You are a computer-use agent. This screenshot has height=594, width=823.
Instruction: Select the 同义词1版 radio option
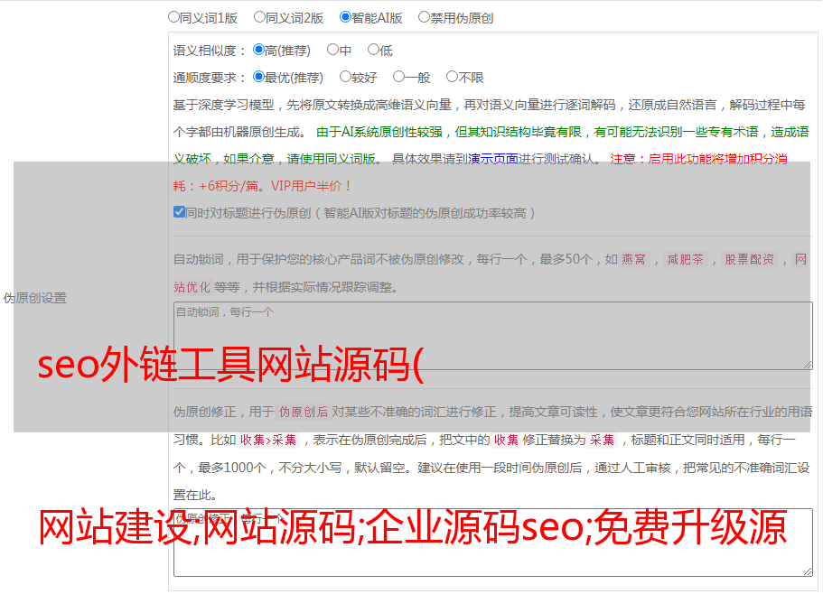click(x=173, y=17)
